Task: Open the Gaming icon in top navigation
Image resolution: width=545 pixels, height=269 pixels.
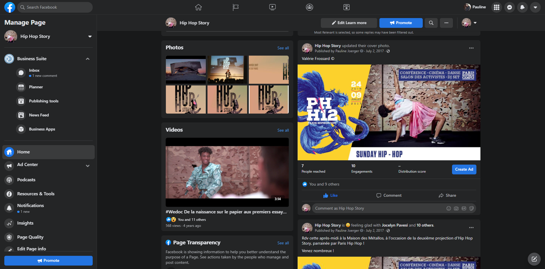Action: 346,7
